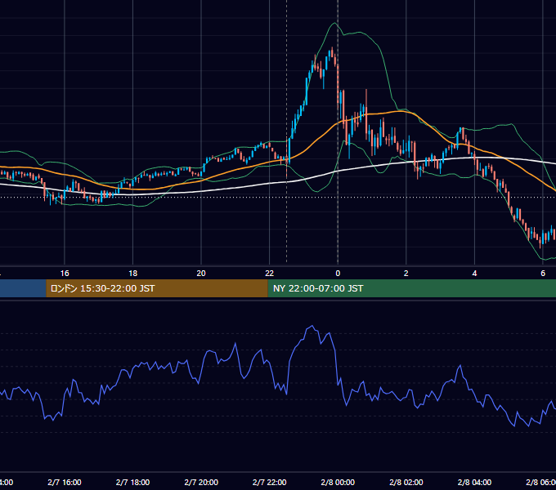Click the dashed vertical marker line at hour 0
556x490 pixels.
[338, 133]
